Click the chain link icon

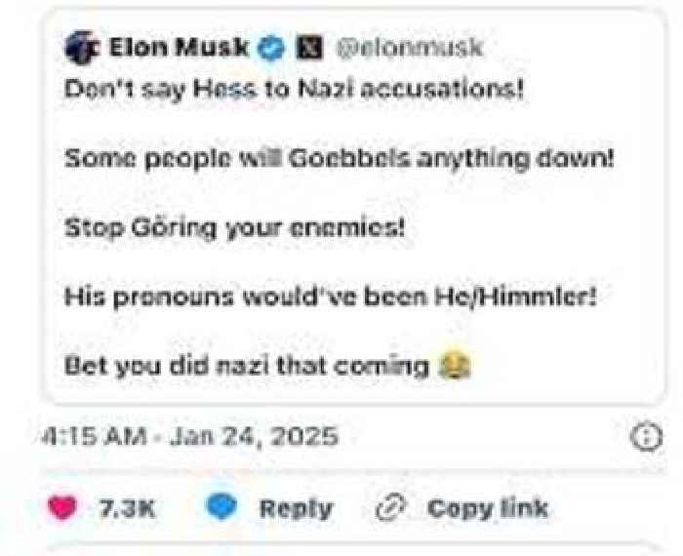390,507
